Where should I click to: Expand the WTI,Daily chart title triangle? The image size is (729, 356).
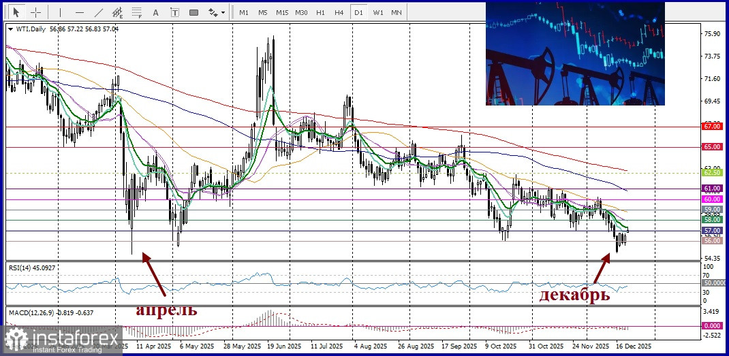tap(10, 29)
